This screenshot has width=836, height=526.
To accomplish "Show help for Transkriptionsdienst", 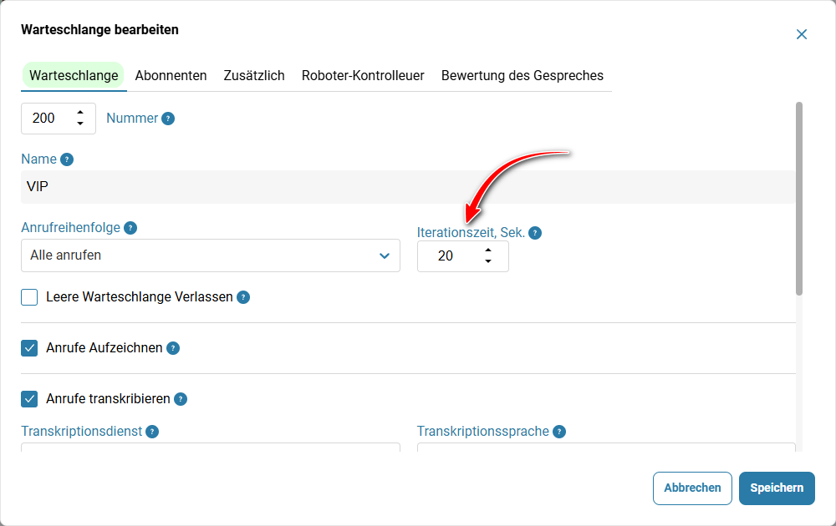I will click(x=152, y=431).
